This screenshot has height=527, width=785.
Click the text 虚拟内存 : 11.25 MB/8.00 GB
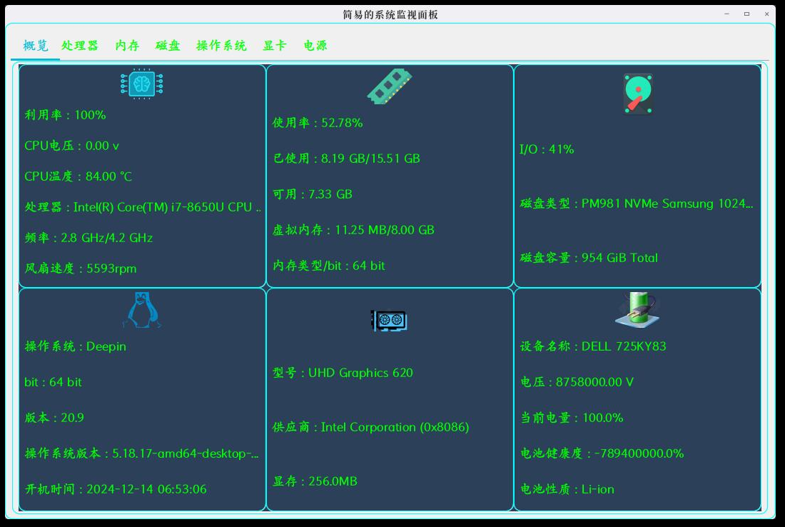click(353, 230)
